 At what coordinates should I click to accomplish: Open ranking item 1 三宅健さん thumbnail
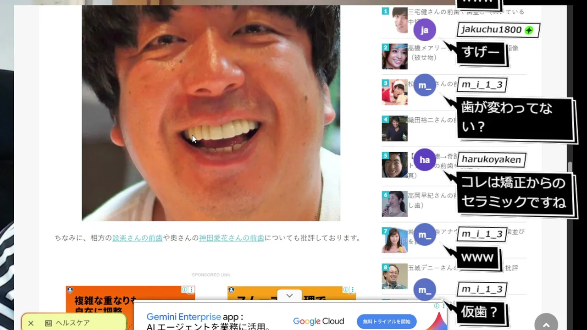click(395, 20)
